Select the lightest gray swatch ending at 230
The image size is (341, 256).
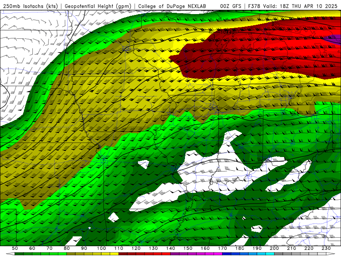point(322,254)
